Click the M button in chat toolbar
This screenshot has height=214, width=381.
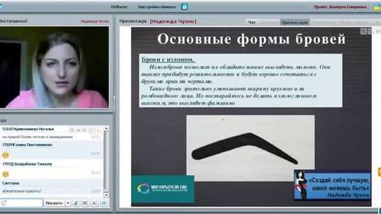tap(85, 203)
